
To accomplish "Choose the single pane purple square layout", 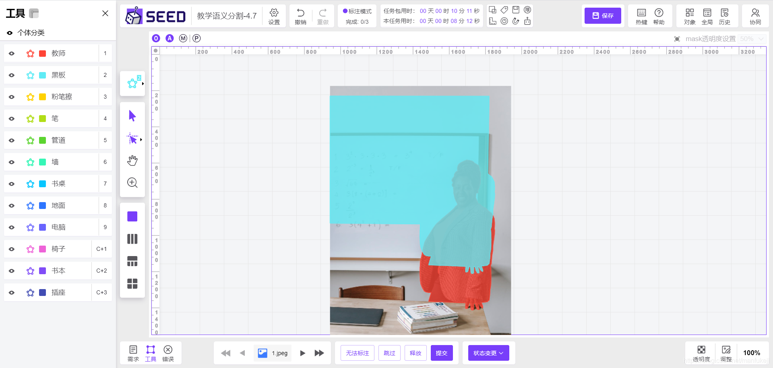I will (132, 217).
